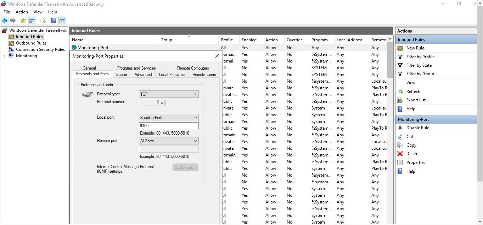This screenshot has height=225, width=483.
Task: Close the Monitoring-Port Properties dialog
Action: [x=217, y=56]
